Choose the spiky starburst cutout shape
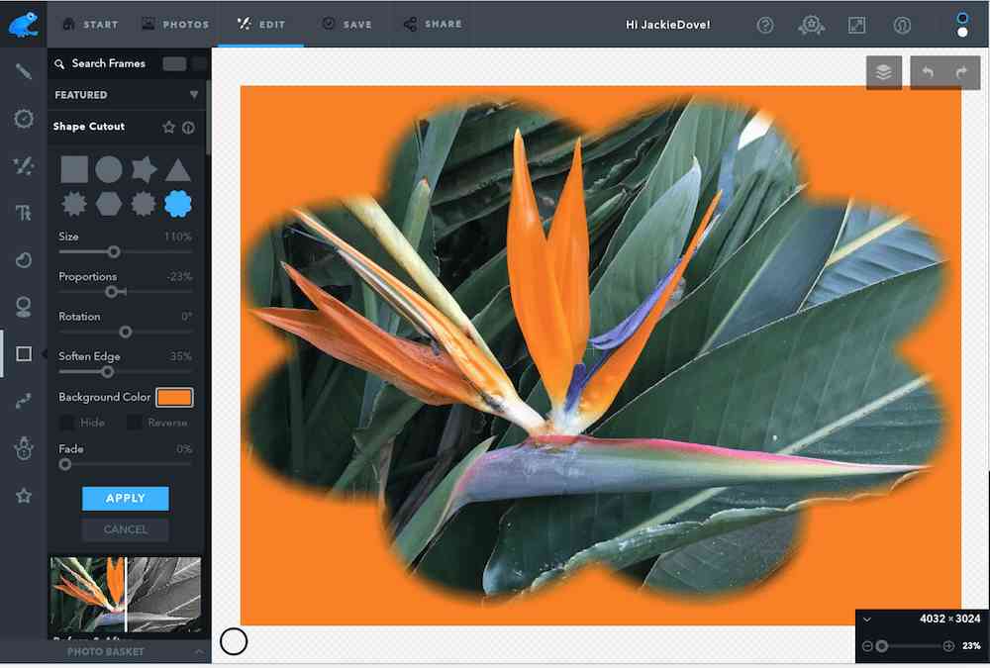 tap(74, 204)
